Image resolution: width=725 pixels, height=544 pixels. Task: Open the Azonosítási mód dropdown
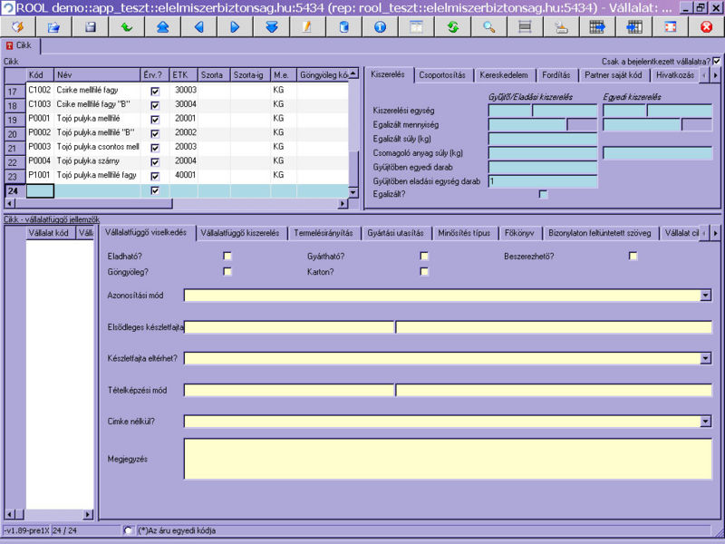[x=706, y=295]
